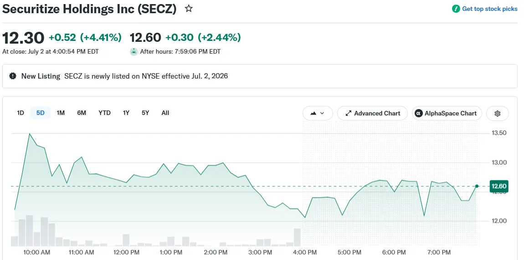Viewport: 524px width, 260px height.
Task: Click the 6:00 PM axis label
Action: coord(394,252)
